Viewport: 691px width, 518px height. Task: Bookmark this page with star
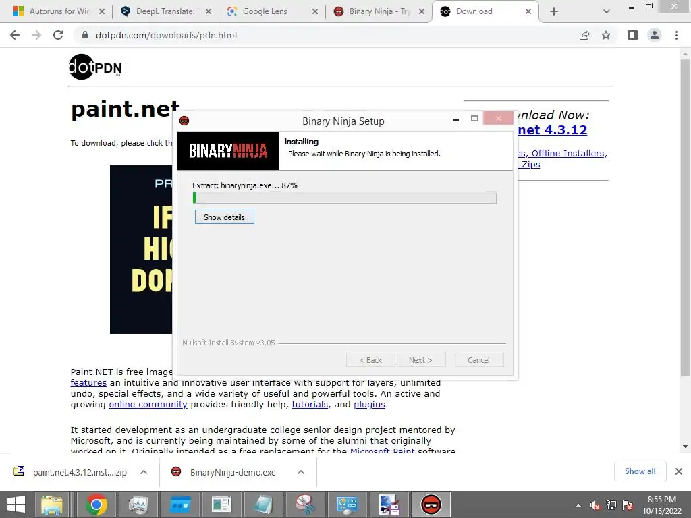click(x=606, y=35)
